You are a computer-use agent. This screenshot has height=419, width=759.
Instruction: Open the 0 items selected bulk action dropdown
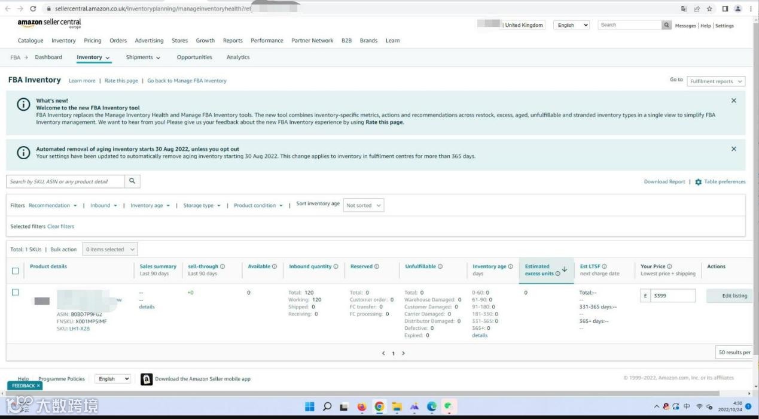tap(110, 249)
